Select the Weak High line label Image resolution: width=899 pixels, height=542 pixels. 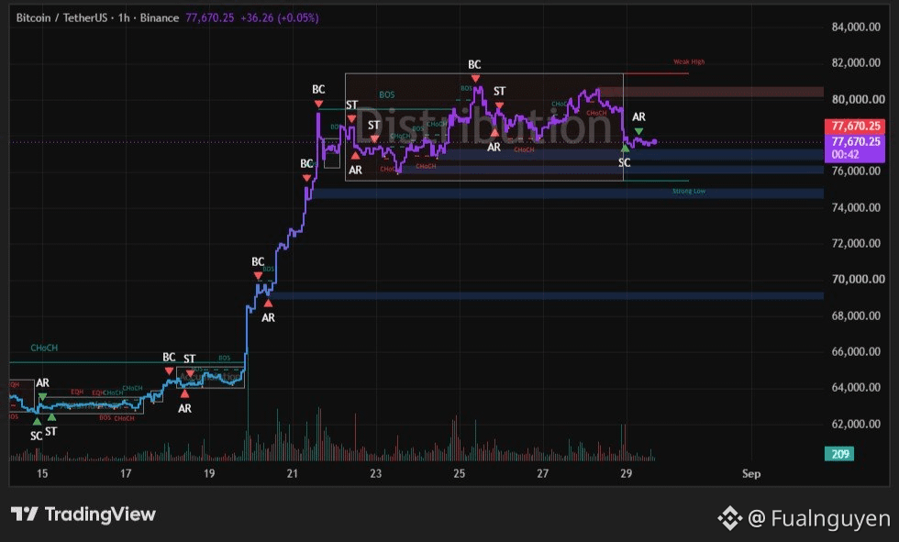(689, 61)
